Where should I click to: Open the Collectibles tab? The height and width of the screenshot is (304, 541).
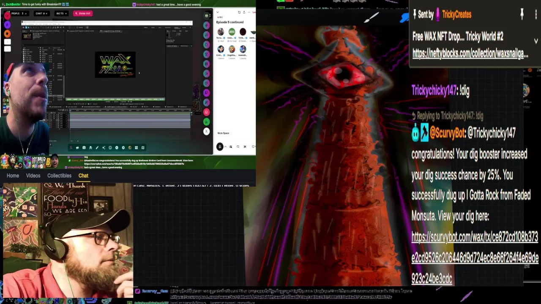tap(59, 176)
